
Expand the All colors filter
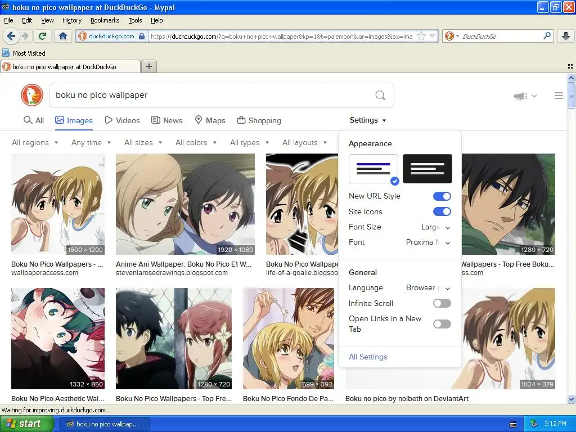click(x=196, y=142)
